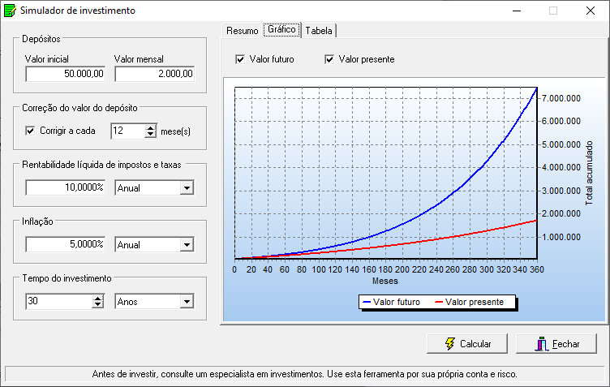Close the window with the X button
610x387 pixels.
click(x=591, y=11)
